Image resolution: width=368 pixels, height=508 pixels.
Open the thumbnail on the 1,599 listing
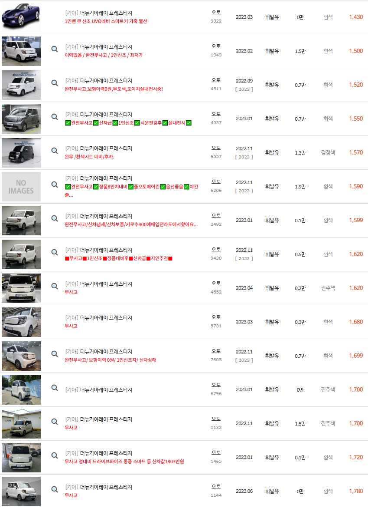click(x=21, y=221)
